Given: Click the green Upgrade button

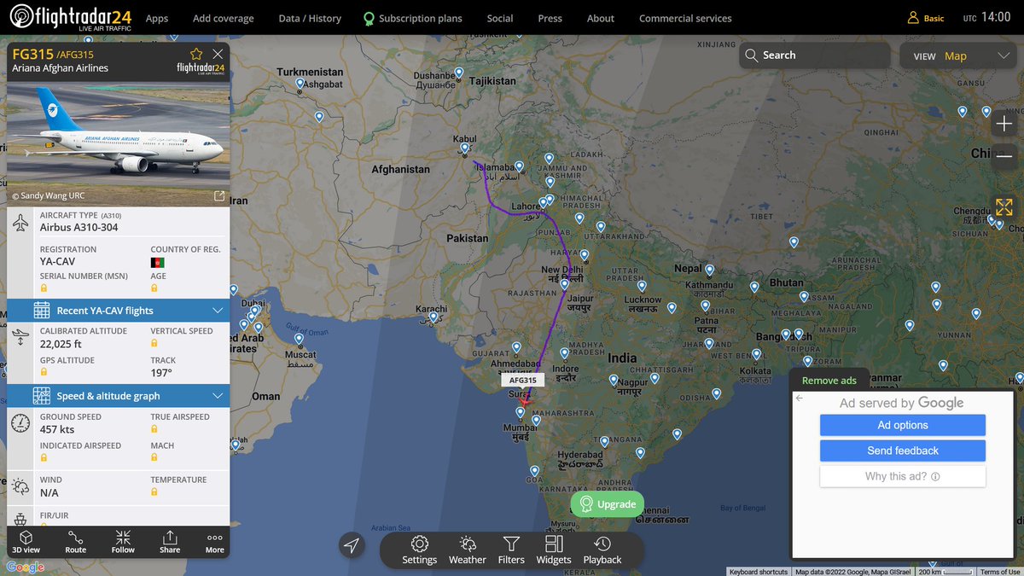Looking at the screenshot, I should coord(608,504).
